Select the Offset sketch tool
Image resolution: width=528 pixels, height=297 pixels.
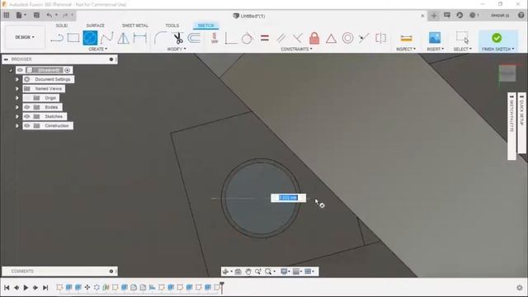pos(195,38)
